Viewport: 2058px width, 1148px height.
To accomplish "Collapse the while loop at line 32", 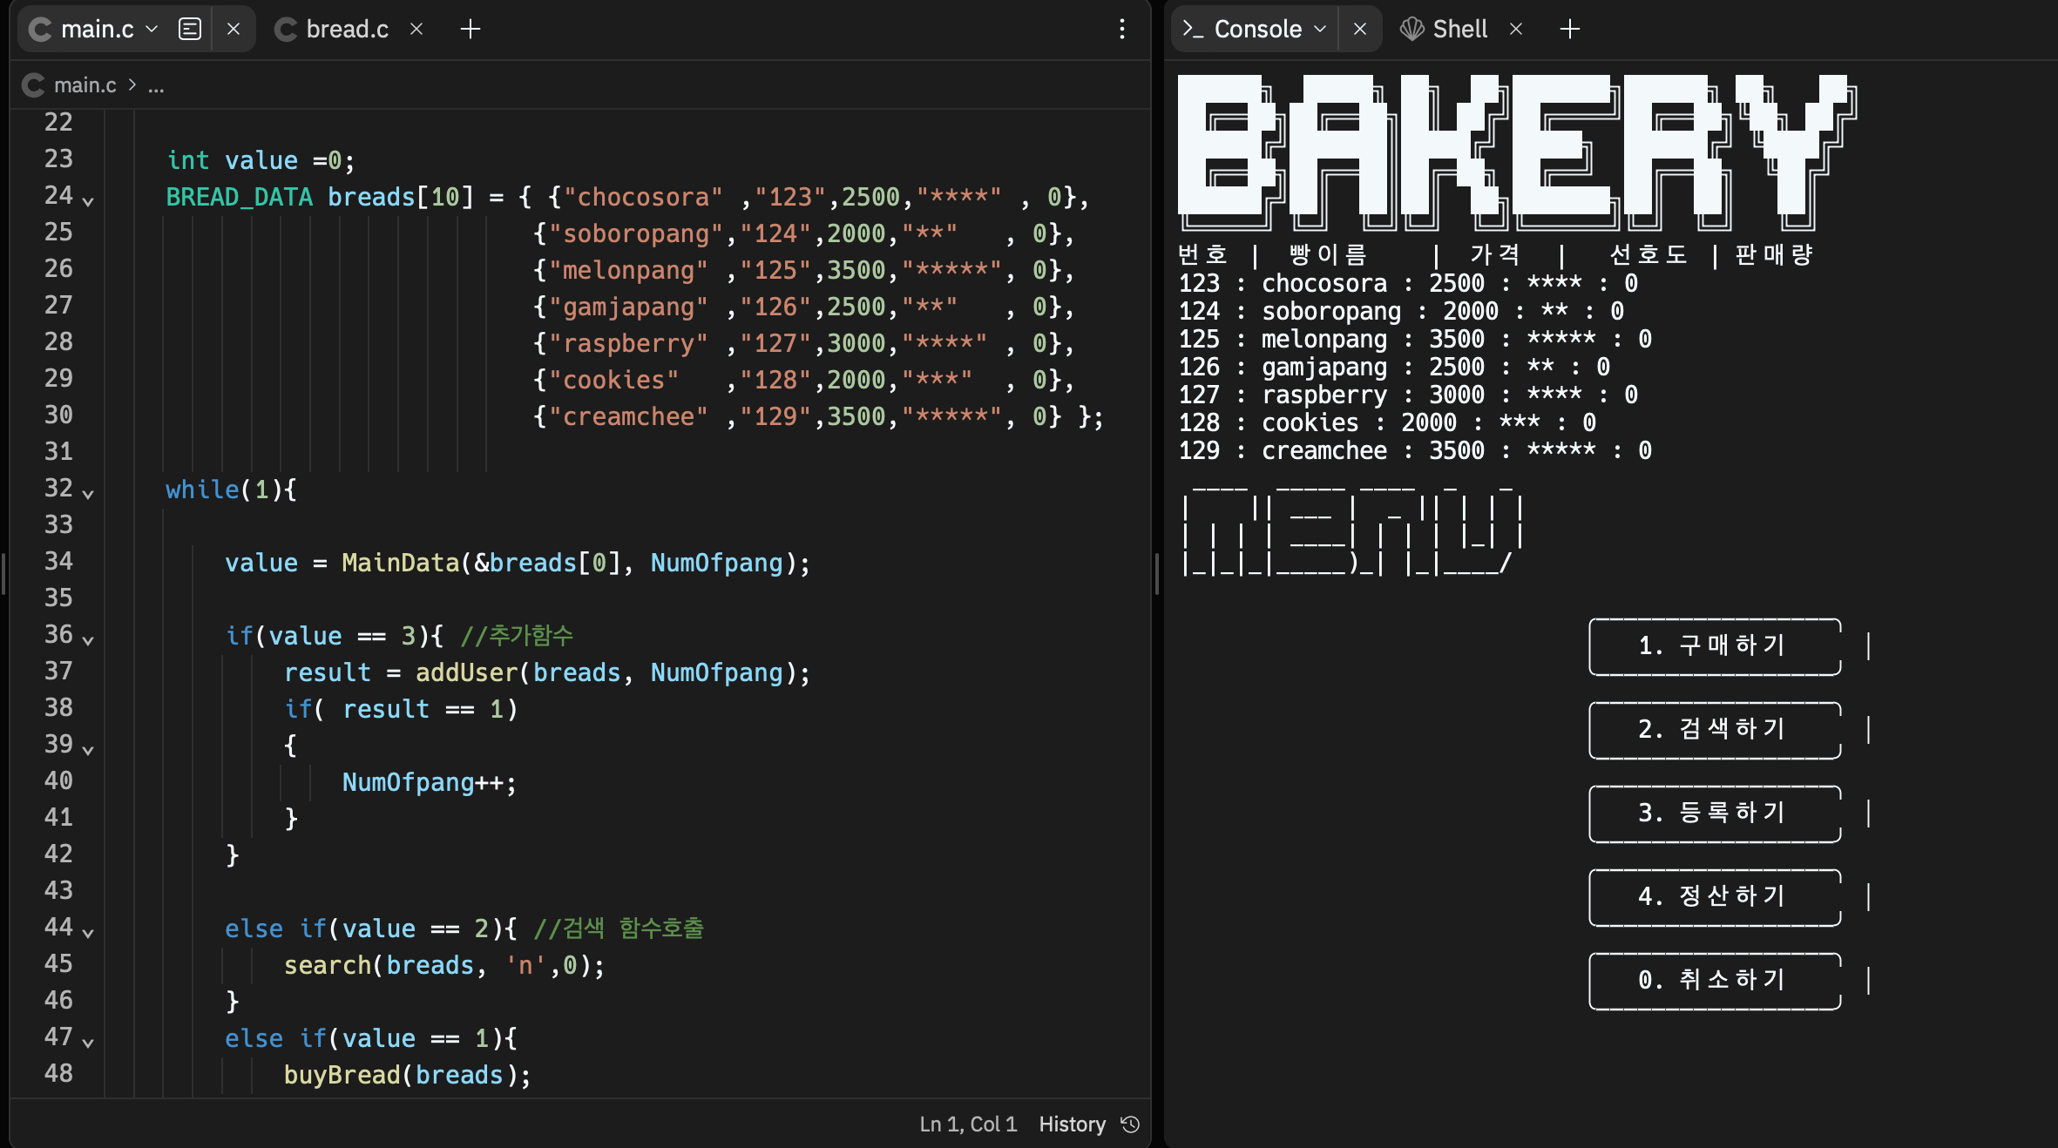I will 88,493.
